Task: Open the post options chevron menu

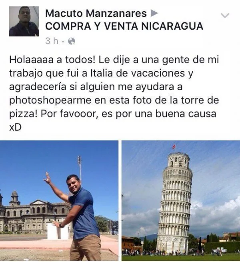Action: pyautogui.click(x=225, y=15)
